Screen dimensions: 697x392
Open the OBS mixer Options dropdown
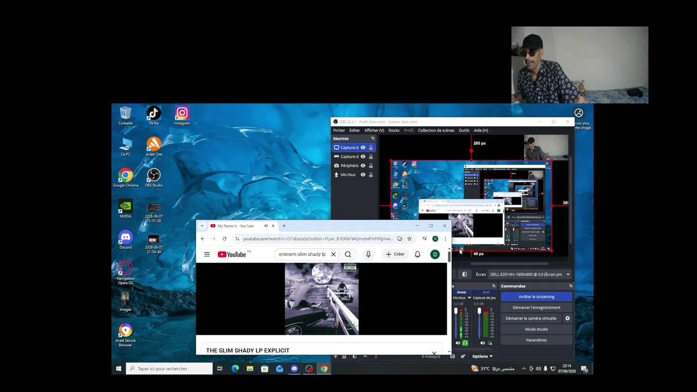pyautogui.click(x=482, y=357)
